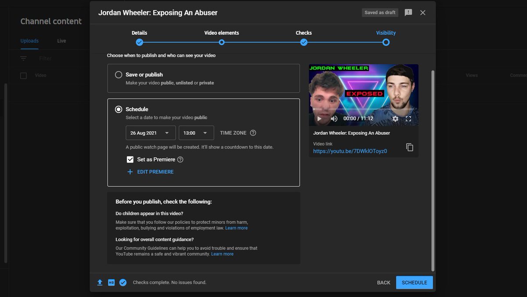527x297 pixels.
Task: Open Learn more about children policies
Action: [236, 228]
